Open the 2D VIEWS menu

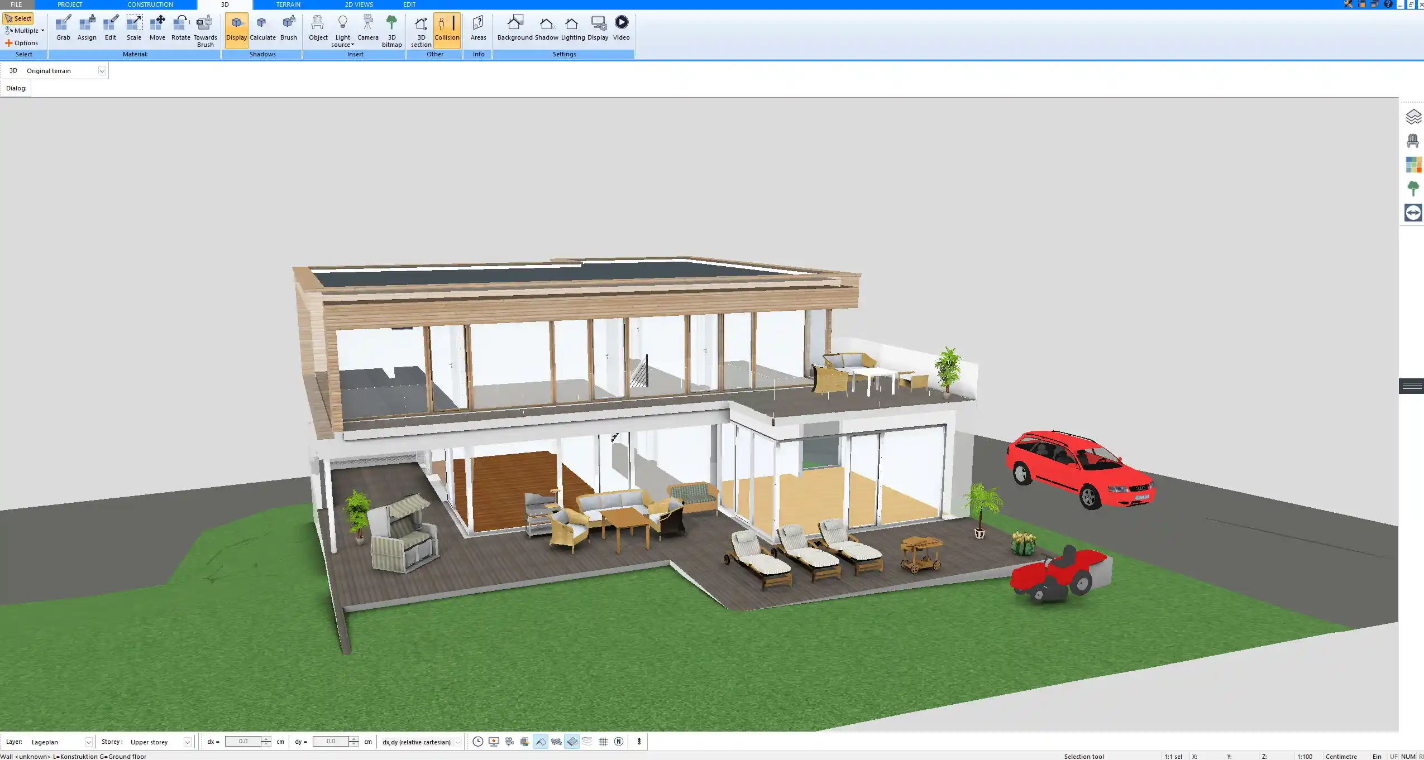pos(359,4)
